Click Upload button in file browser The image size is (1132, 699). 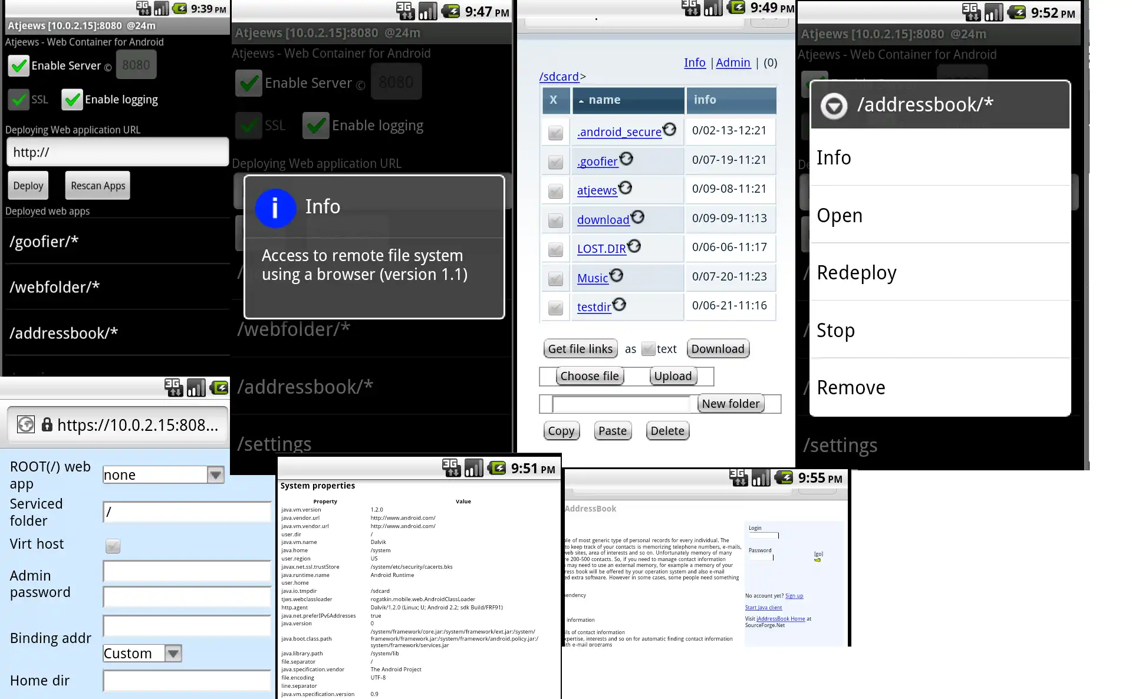pos(672,376)
